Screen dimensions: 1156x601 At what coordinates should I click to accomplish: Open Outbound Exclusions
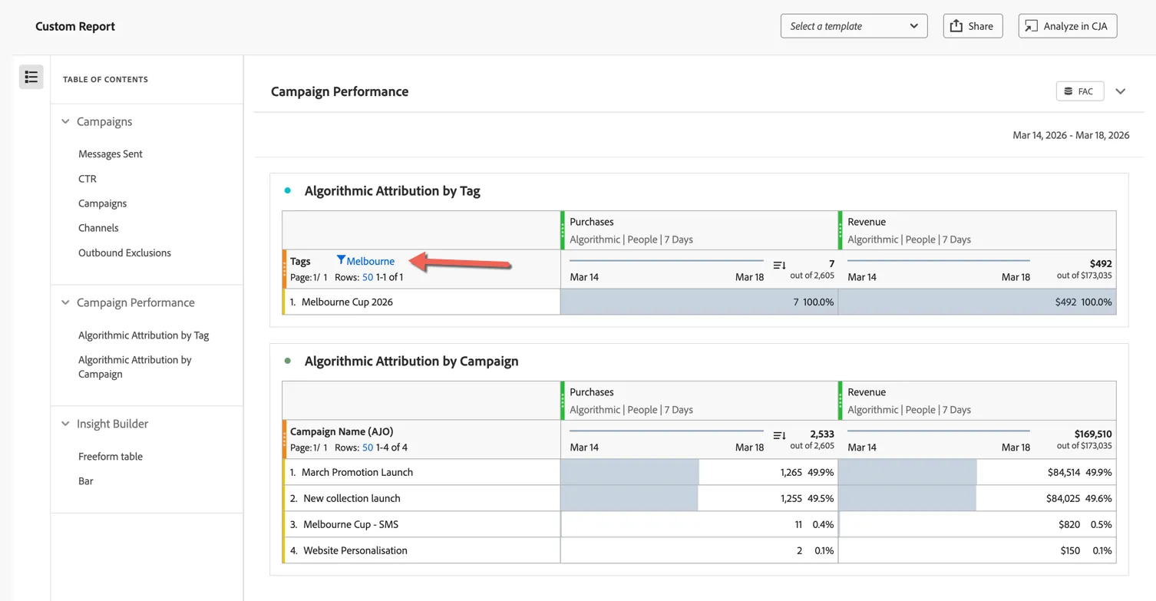coord(124,253)
